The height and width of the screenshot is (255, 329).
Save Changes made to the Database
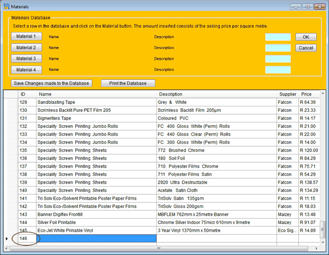coord(52,83)
